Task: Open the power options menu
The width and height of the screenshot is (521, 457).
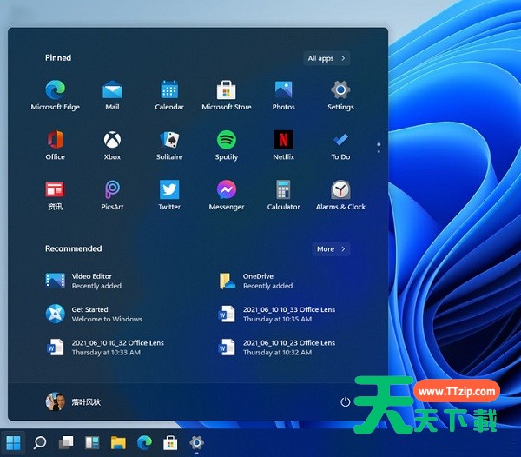Action: 346,402
